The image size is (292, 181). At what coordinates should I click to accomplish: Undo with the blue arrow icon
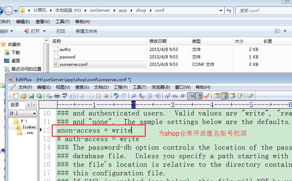[x=116, y=96]
